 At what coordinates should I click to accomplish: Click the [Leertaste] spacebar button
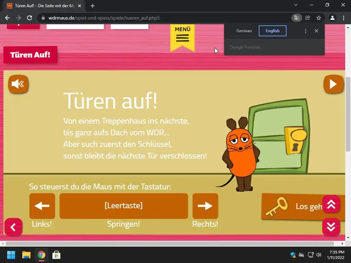123,206
